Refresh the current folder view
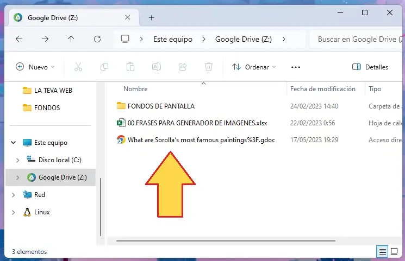This screenshot has width=405, height=261. point(97,39)
